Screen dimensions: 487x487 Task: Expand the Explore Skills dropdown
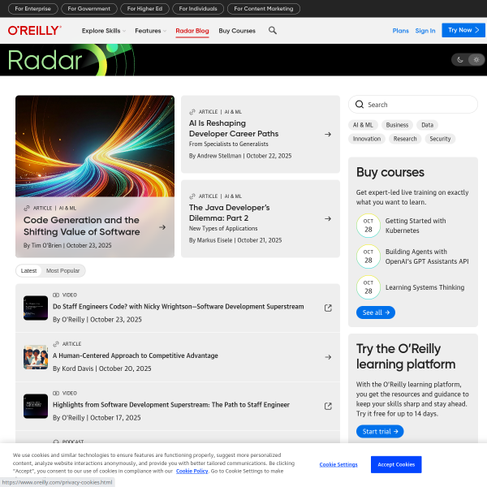point(104,31)
